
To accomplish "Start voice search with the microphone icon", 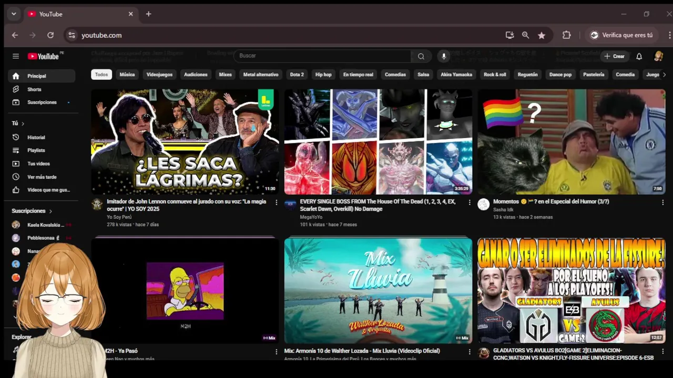I will point(444,56).
